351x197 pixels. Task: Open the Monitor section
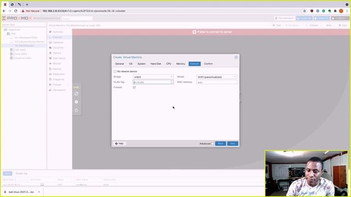pyautogui.click(x=56, y=63)
